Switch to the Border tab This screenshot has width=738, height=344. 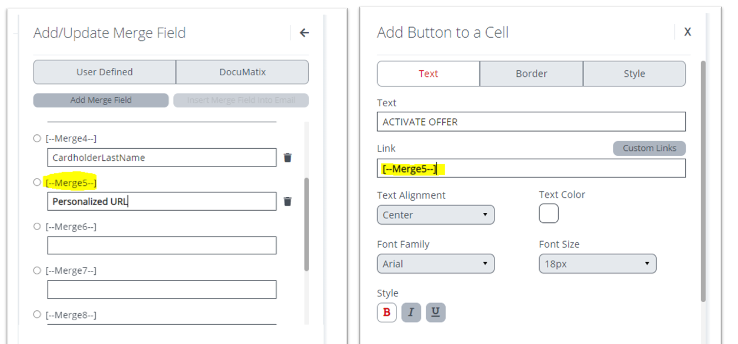pos(531,74)
